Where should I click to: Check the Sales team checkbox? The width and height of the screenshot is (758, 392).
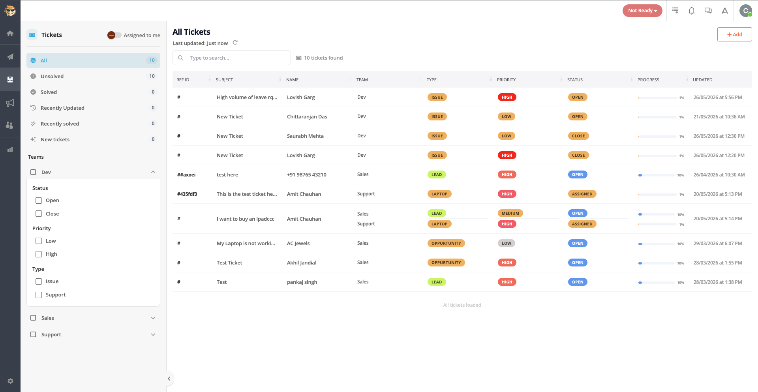33,318
